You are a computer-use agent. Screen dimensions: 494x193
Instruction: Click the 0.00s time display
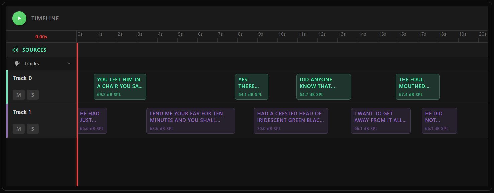coord(41,36)
